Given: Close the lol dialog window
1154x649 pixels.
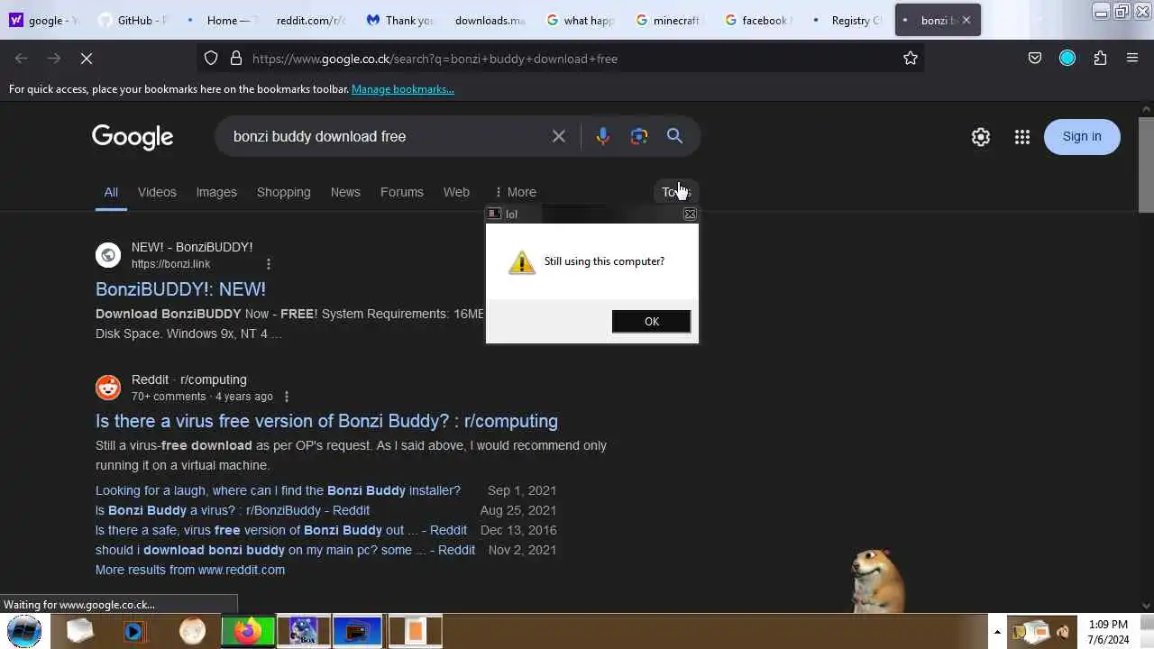Looking at the screenshot, I should (690, 214).
